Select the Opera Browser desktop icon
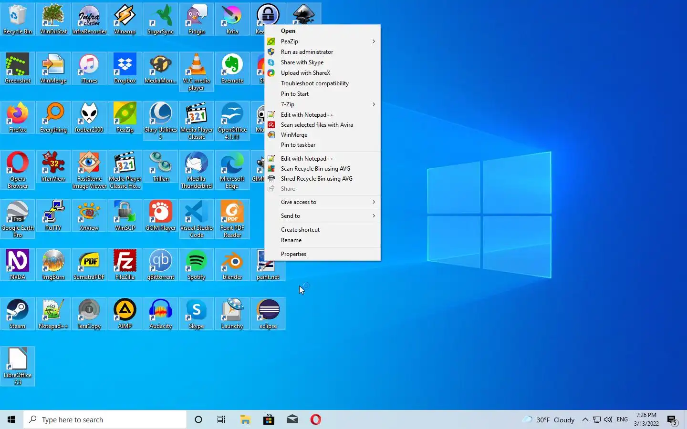Image resolution: width=687 pixels, height=429 pixels. (18, 170)
